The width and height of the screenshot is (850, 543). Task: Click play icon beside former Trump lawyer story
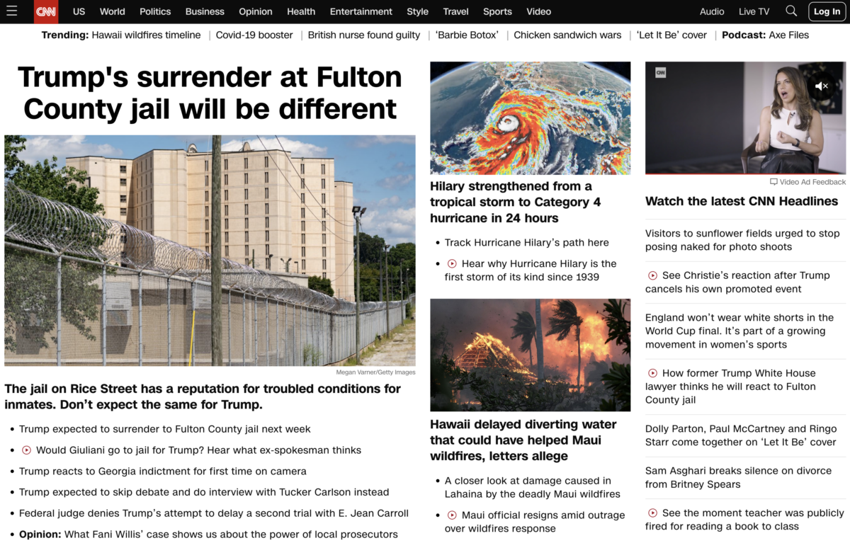(x=652, y=373)
